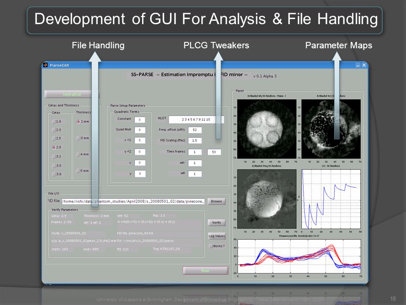Choose 2 mm thickness option

click(79, 122)
